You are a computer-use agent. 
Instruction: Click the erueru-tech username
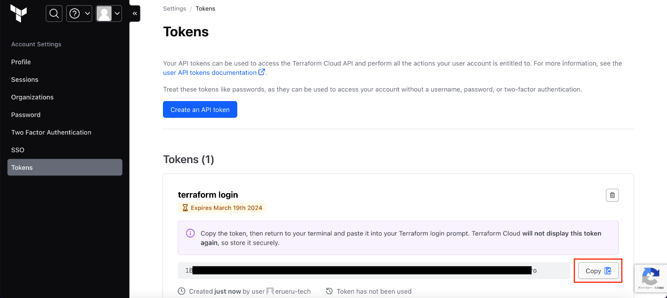(293, 291)
